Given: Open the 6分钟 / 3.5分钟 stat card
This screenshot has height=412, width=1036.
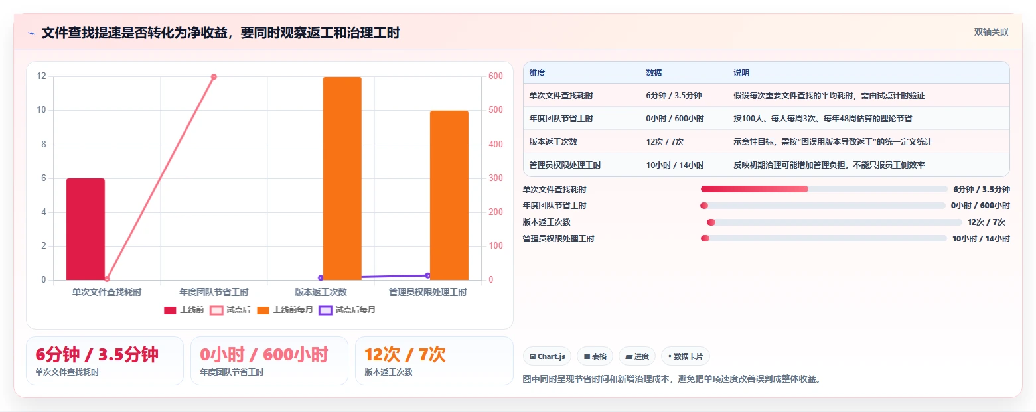Looking at the screenshot, I should coord(105,361).
